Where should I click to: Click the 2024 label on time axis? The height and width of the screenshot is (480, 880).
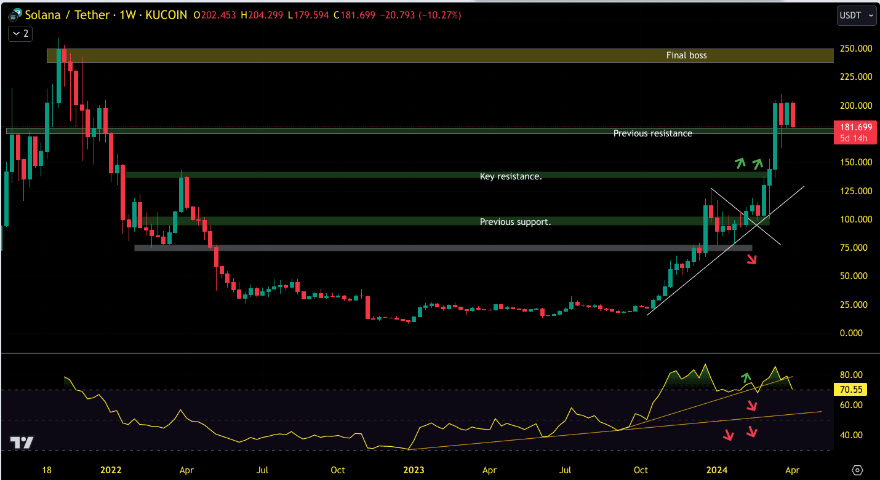[717, 471]
